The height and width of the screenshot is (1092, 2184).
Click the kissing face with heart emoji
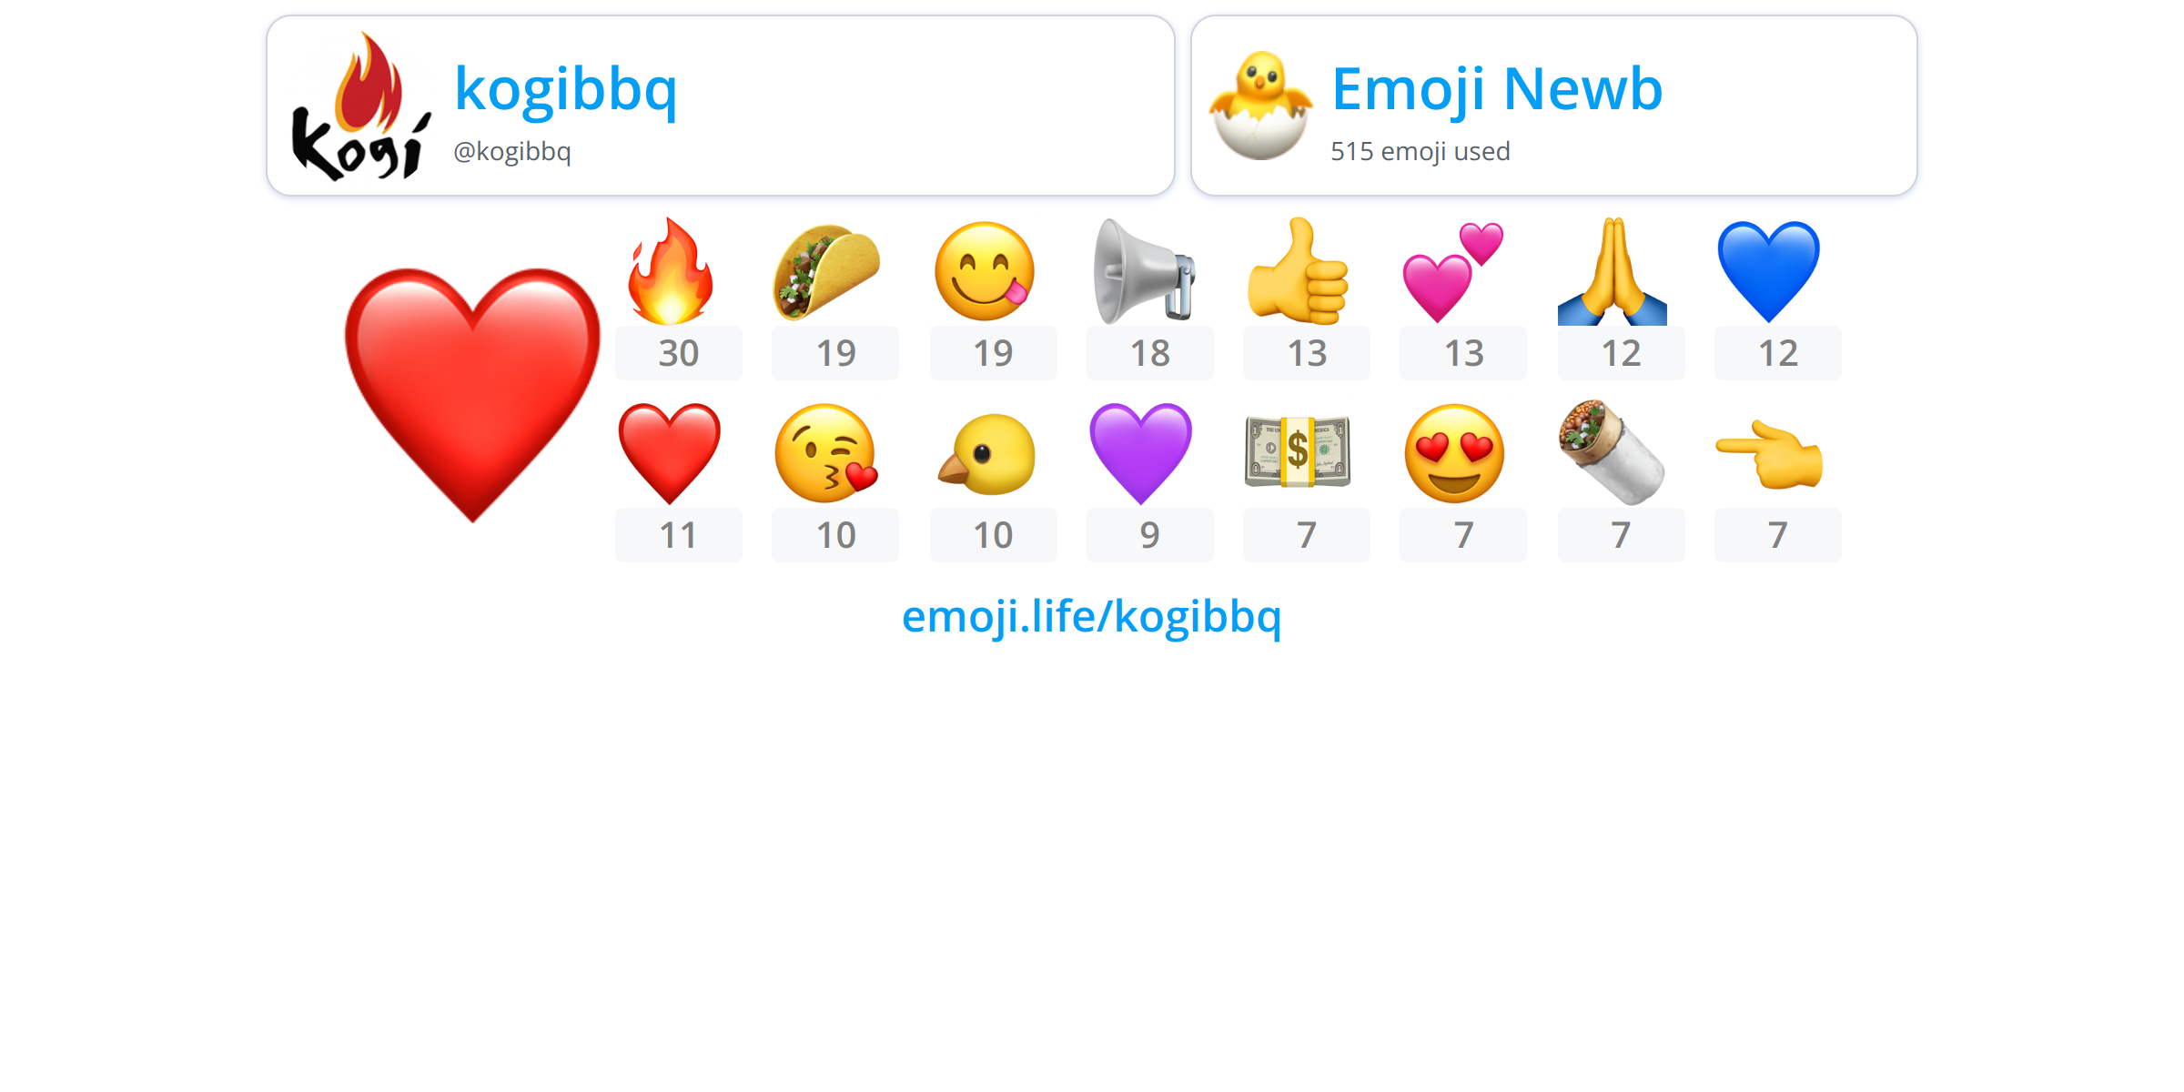click(x=826, y=453)
